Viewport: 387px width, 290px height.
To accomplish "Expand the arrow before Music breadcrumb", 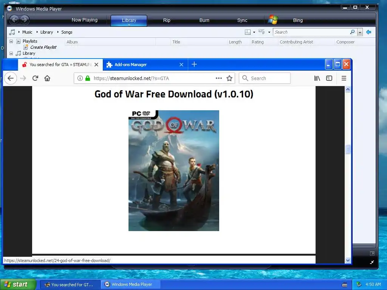I will [19, 32].
